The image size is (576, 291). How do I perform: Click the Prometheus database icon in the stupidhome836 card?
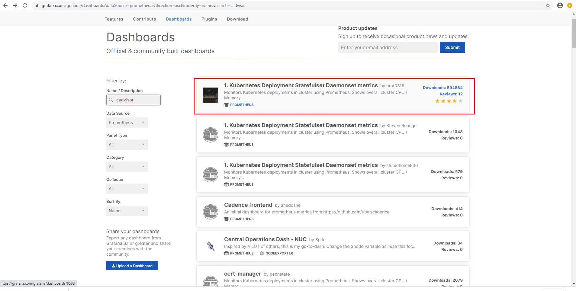[226, 184]
